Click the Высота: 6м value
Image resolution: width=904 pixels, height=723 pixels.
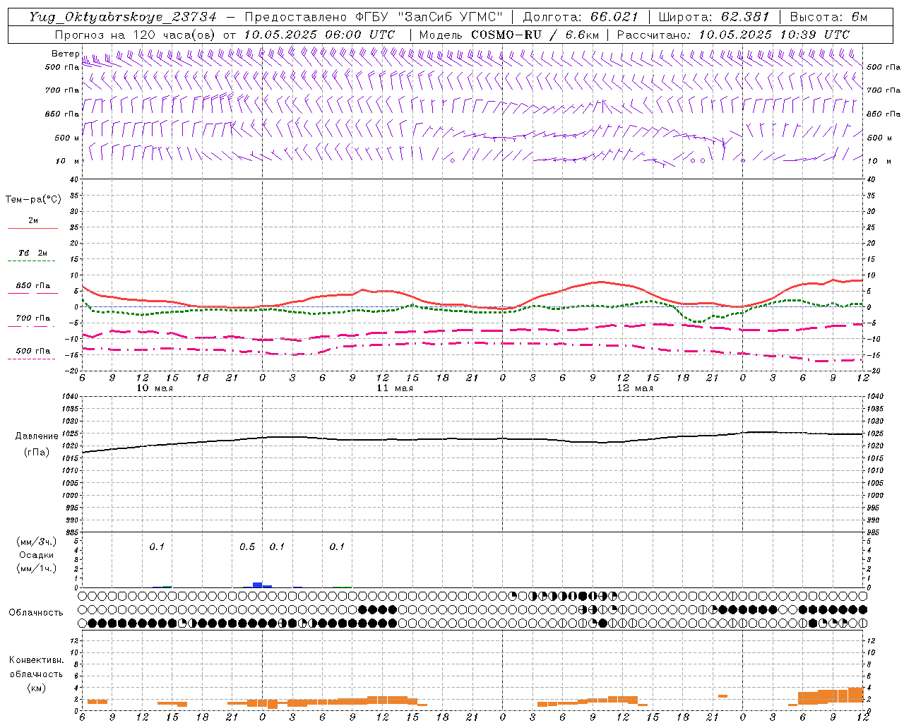pyautogui.click(x=828, y=17)
